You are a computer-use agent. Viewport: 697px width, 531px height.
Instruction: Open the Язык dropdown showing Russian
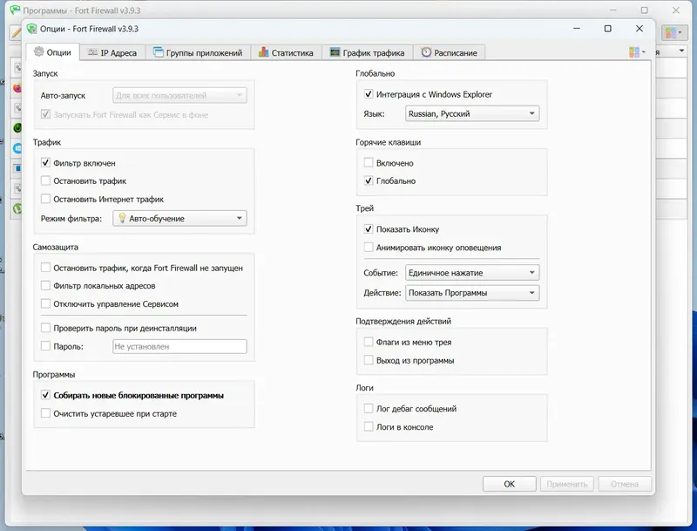click(472, 113)
